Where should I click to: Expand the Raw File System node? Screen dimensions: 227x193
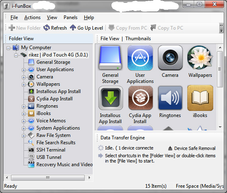click(x=24, y=136)
